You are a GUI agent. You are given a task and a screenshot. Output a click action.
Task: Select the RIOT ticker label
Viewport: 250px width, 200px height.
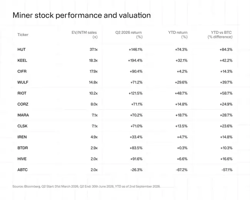(22, 93)
